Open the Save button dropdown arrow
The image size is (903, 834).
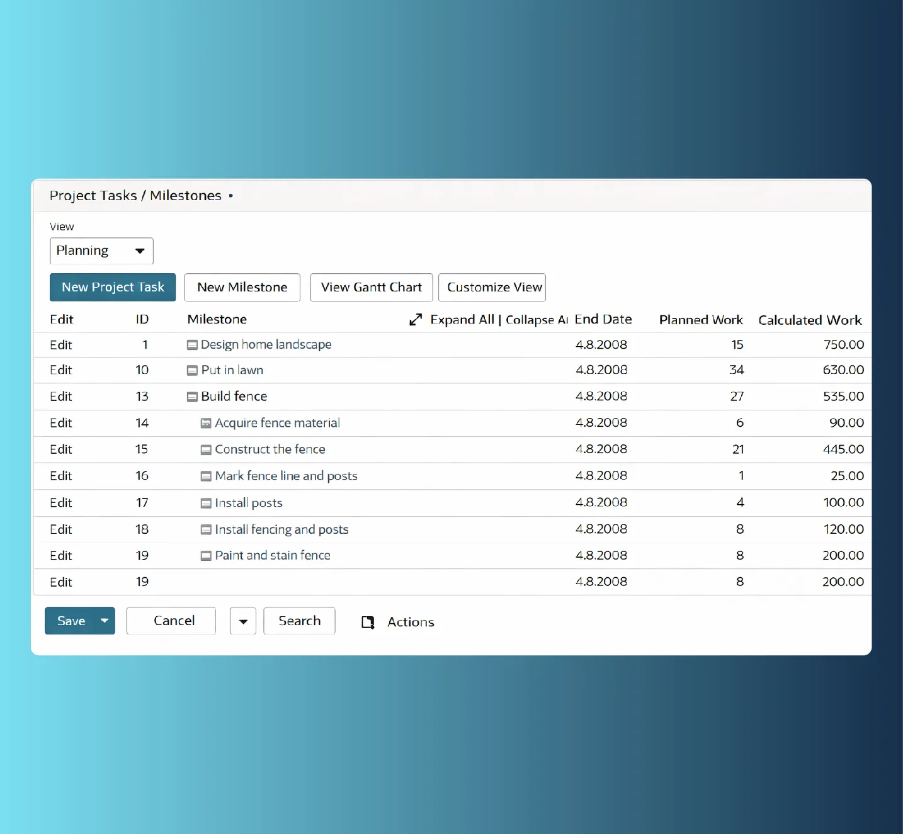tap(105, 621)
